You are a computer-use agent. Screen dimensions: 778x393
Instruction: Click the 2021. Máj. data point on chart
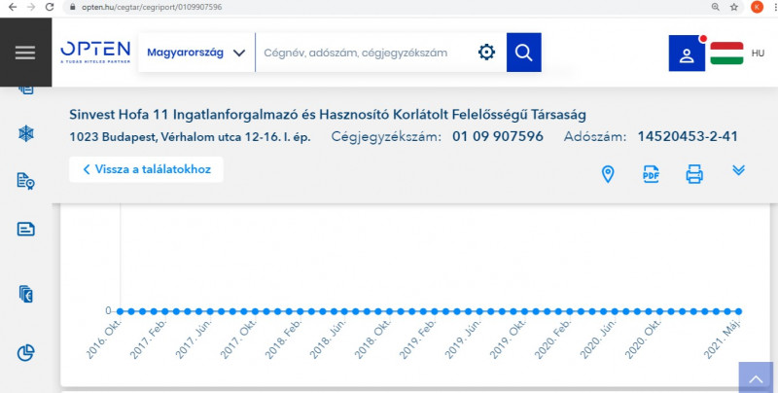738,311
